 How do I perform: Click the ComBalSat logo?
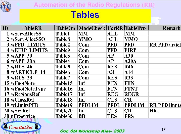(x=21, y=127)
